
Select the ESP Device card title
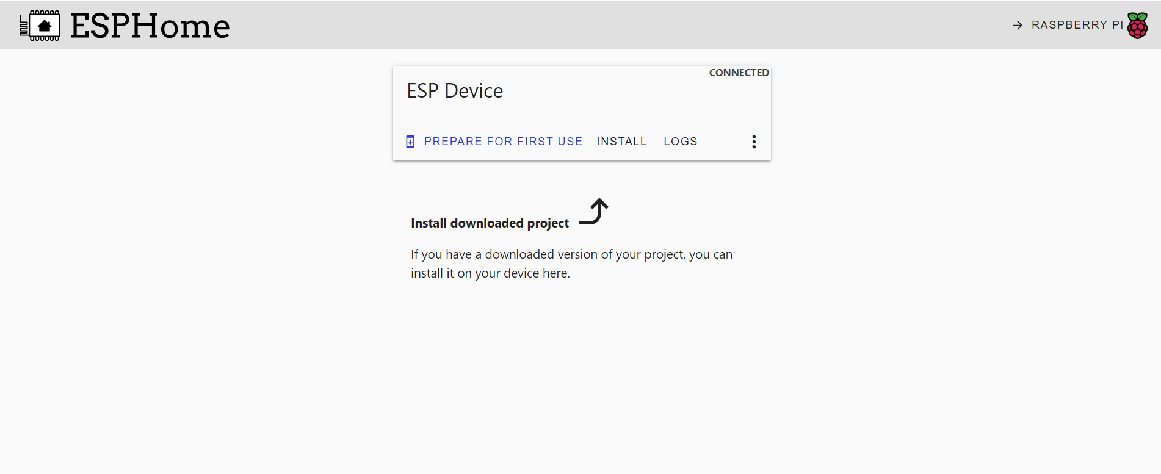click(x=455, y=91)
